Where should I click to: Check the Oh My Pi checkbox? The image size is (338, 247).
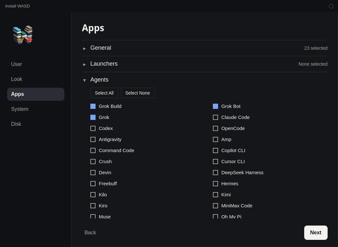(x=215, y=216)
